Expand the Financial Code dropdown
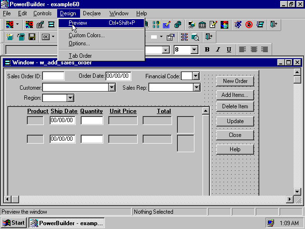Image resolution: width=305 pixels, height=229 pixels. (x=196, y=76)
